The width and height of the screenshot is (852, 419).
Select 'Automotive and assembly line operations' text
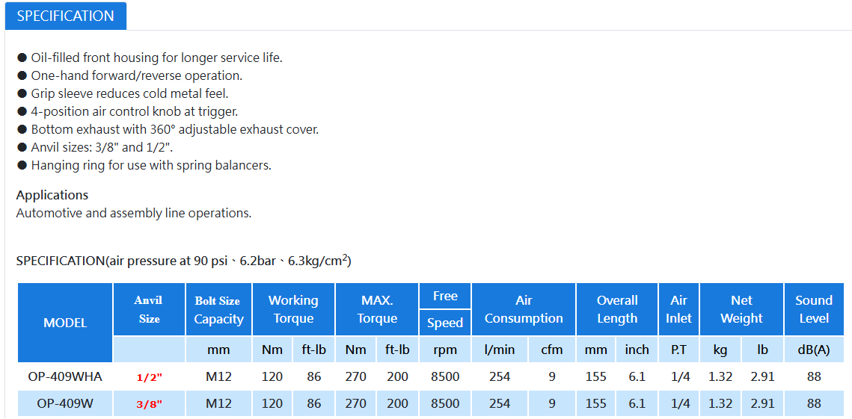134,214
